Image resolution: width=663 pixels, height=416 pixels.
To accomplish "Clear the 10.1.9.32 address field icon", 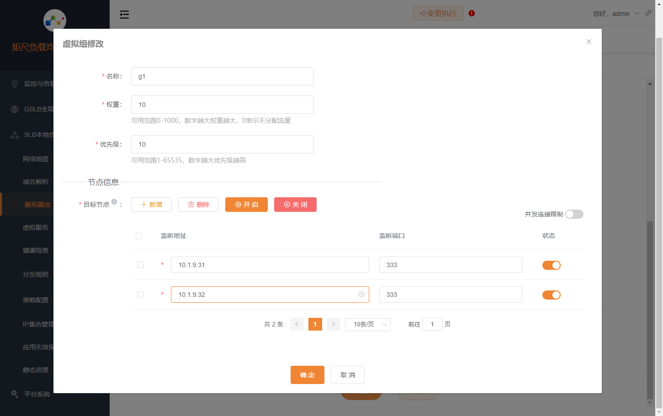I will [x=361, y=295].
